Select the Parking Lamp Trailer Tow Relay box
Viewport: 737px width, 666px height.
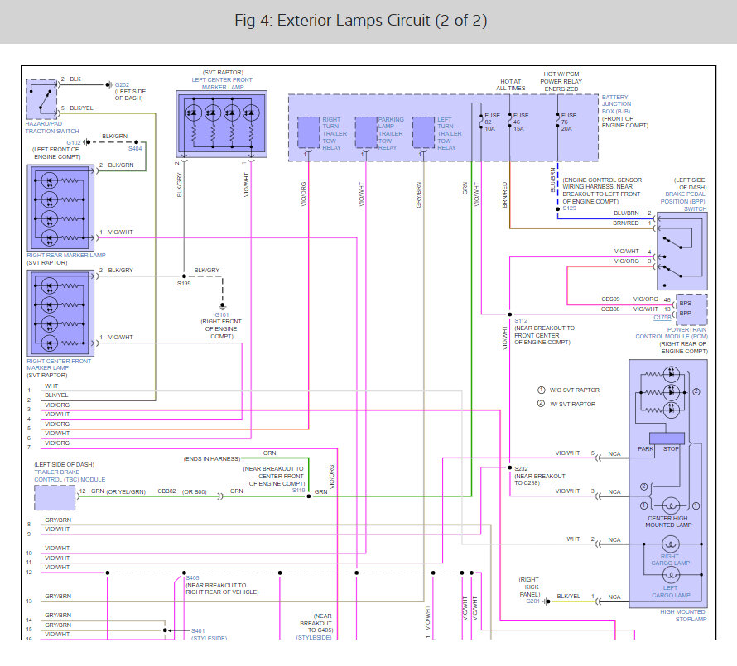tap(366, 133)
